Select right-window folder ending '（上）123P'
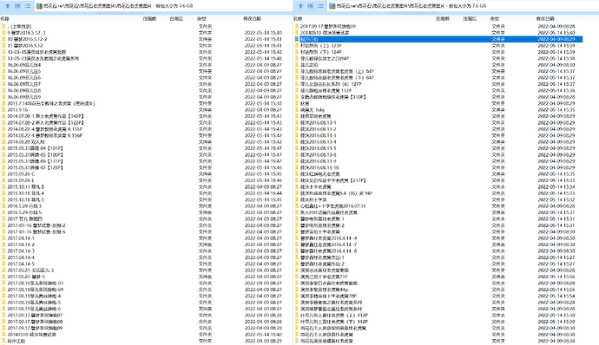This screenshot has height=345, width=599. [x=321, y=45]
